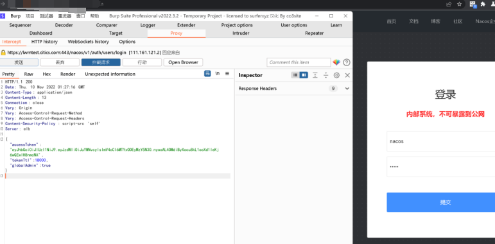Open the HTTP history sub-tab

click(44, 42)
